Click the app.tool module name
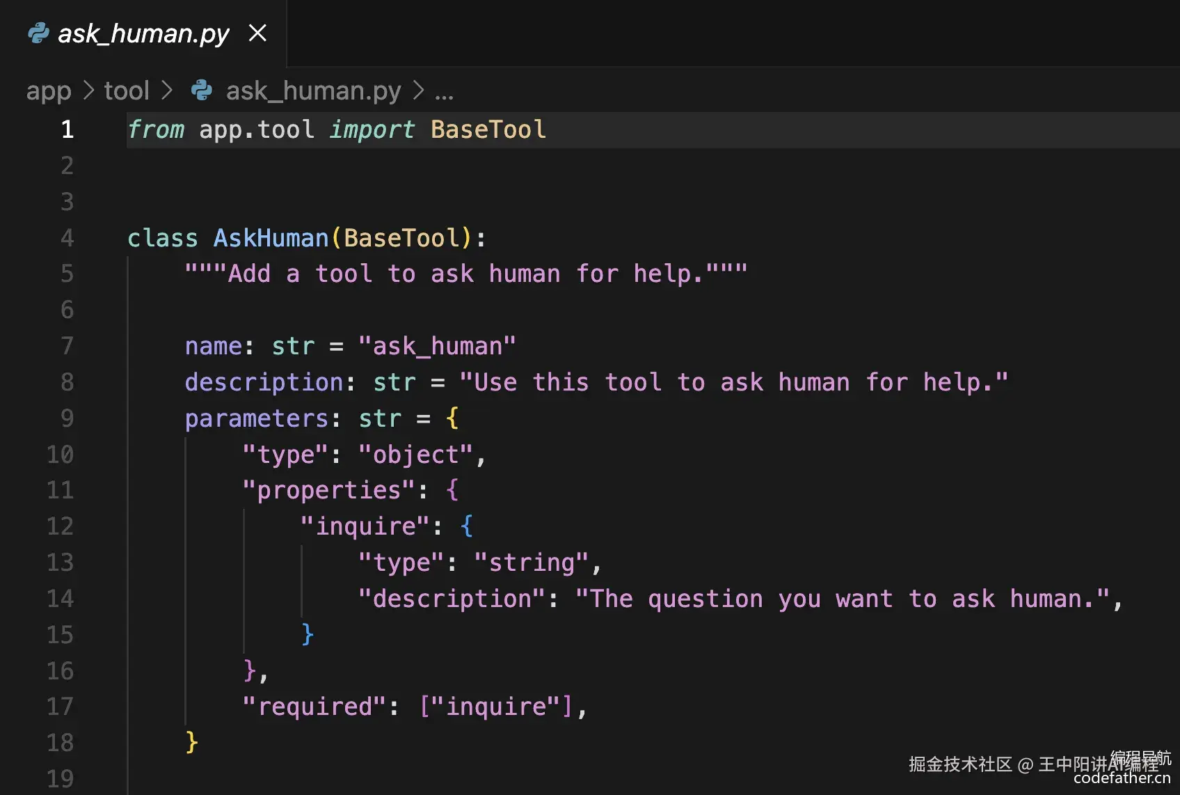The image size is (1180, 795). pyautogui.click(x=257, y=129)
